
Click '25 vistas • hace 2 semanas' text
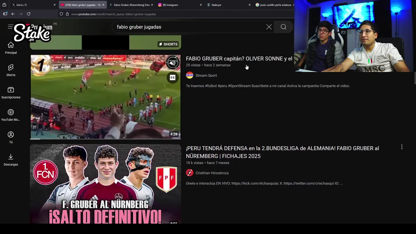point(208,65)
